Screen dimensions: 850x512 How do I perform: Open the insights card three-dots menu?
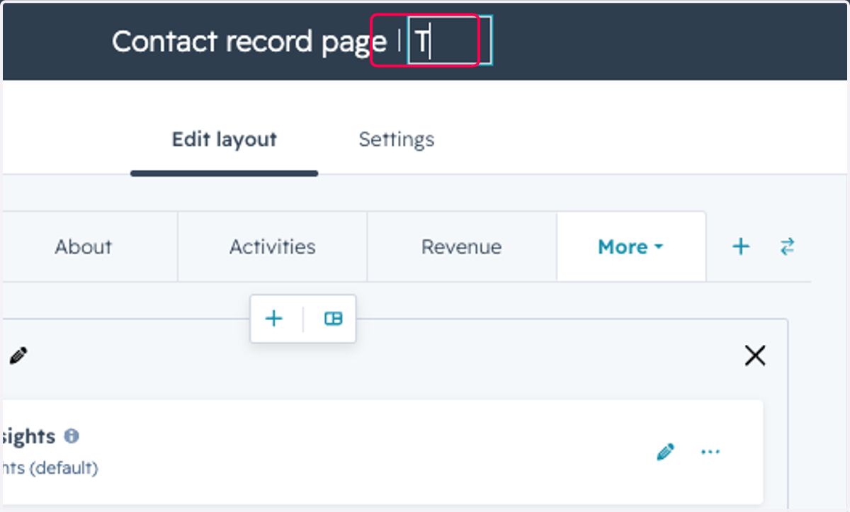[x=710, y=452]
